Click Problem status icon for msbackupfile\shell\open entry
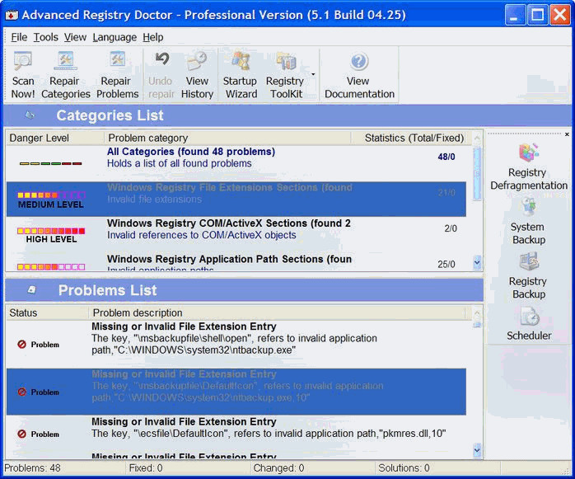The width and height of the screenshot is (575, 479). tap(21, 345)
